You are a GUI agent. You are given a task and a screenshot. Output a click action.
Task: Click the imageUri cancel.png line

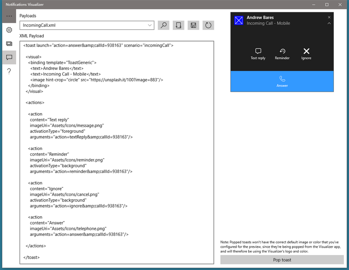click(x=65, y=194)
